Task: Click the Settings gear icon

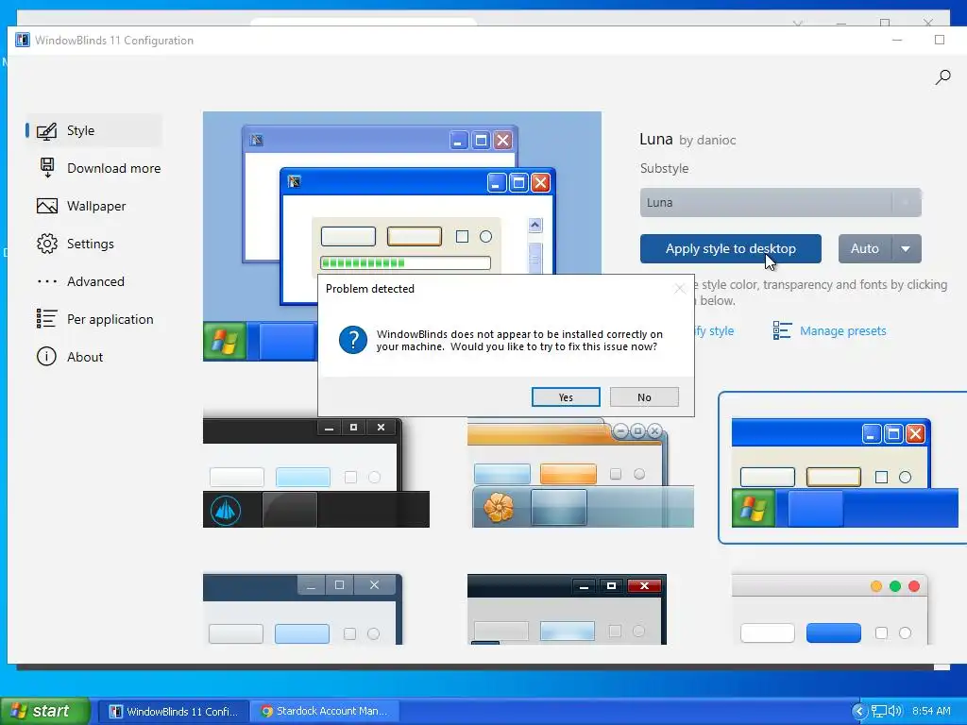Action: 47,244
